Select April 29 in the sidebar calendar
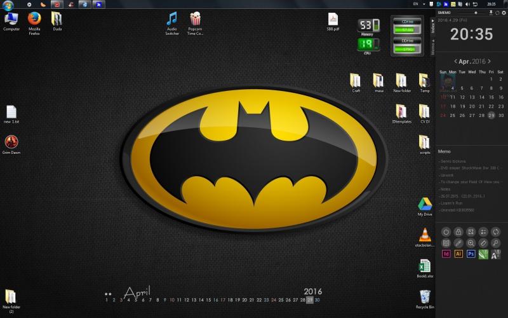Screen dimensions: 508x318 (491, 115)
